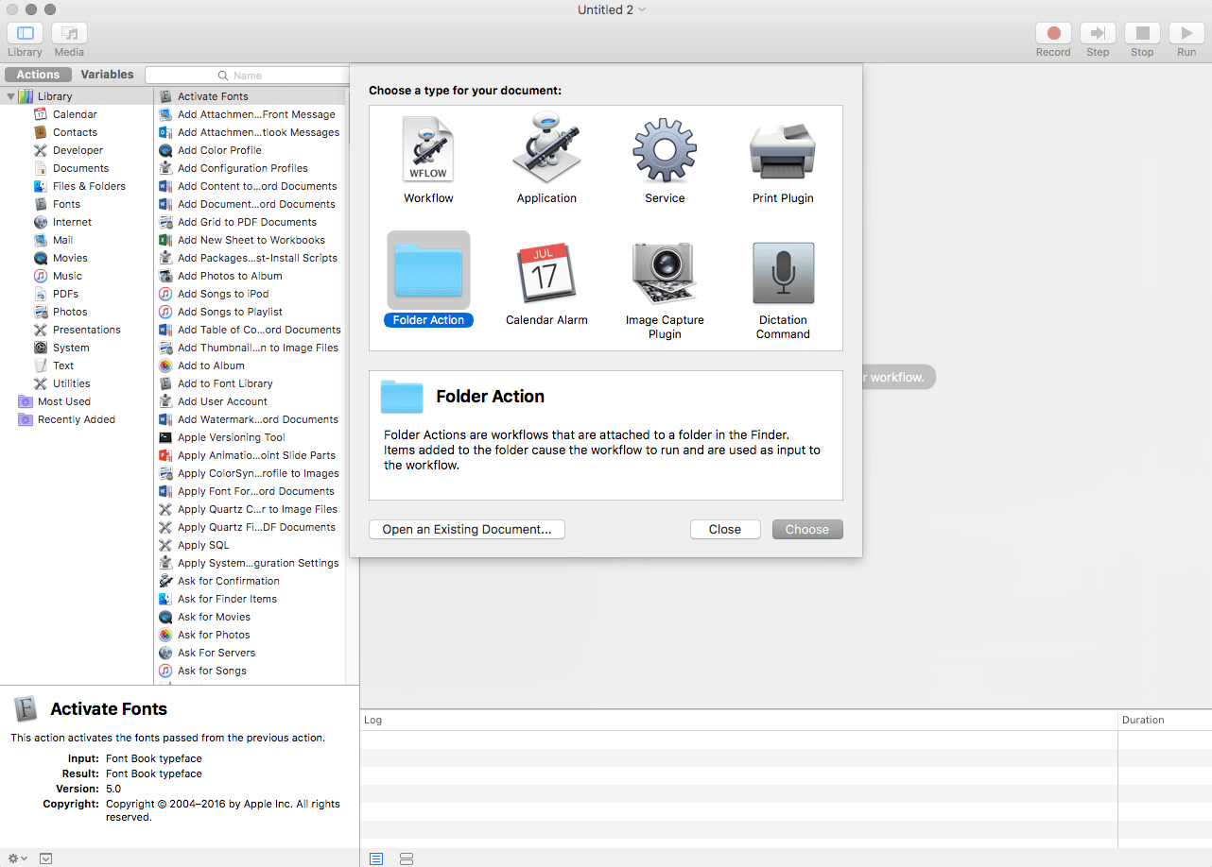Choose the Image Capture Plugin icon
This screenshot has height=867, width=1212.
click(665, 272)
